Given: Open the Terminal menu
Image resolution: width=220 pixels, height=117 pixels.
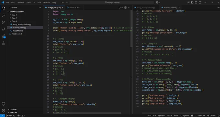Looking at the screenshot, I should tap(47, 3).
